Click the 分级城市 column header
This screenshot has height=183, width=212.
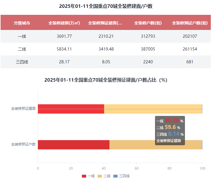click(22, 23)
